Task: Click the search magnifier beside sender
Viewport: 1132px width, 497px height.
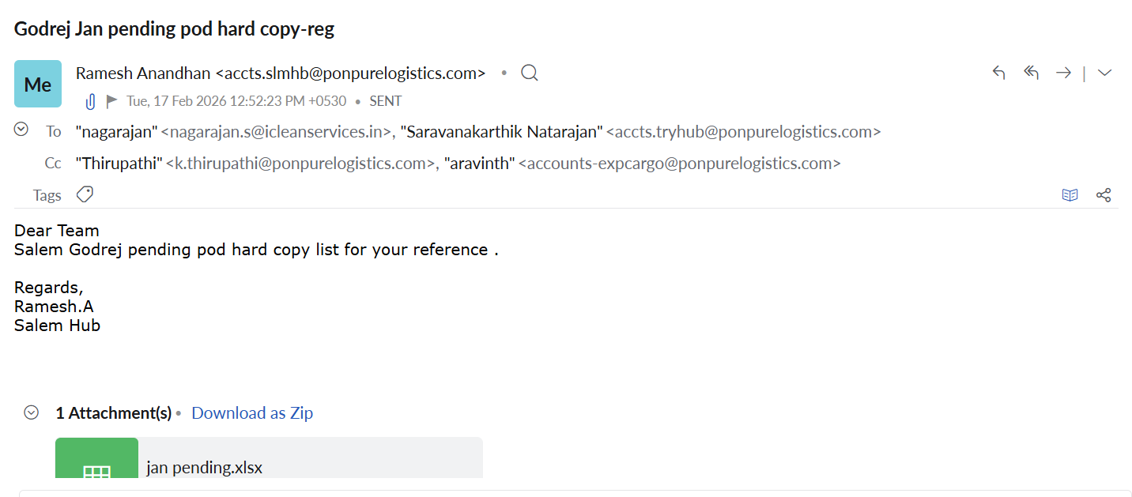Action: 530,73
